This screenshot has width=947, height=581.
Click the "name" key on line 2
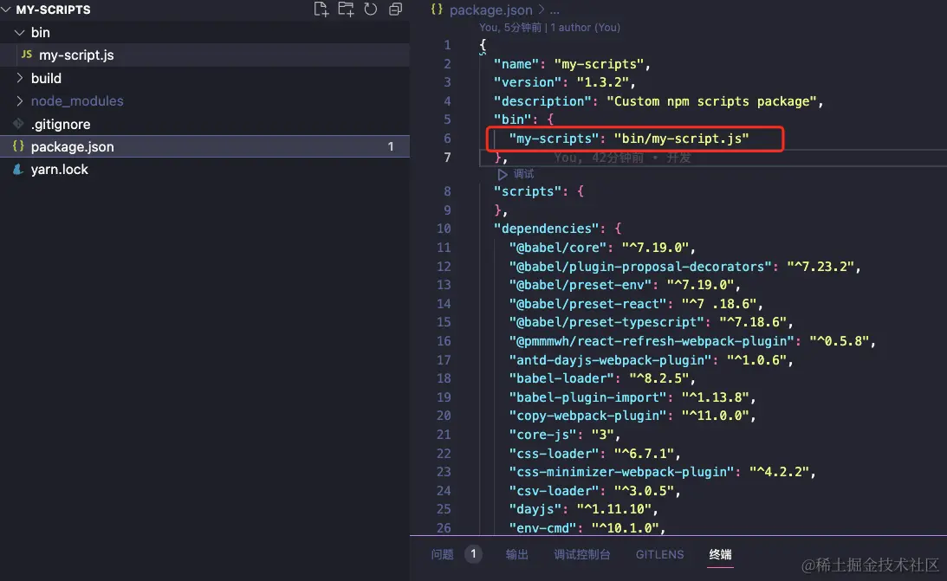(516, 64)
